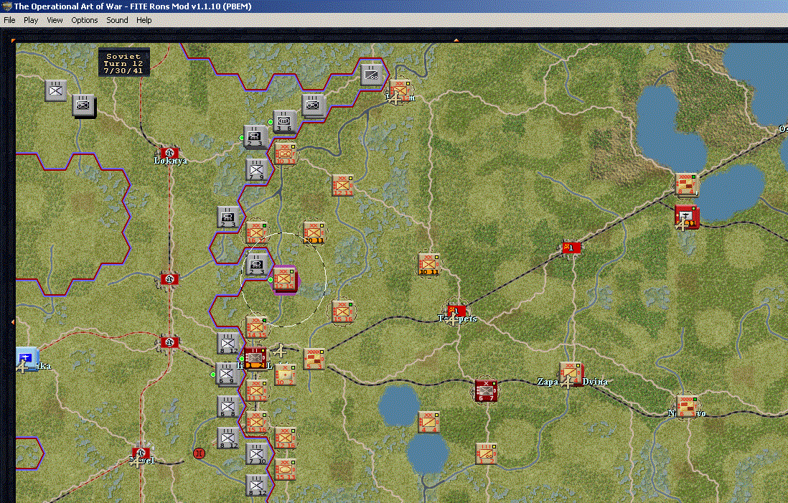The image size is (788, 503).
Task: Select the red Soviet air unit by the lake
Action: (x=687, y=217)
